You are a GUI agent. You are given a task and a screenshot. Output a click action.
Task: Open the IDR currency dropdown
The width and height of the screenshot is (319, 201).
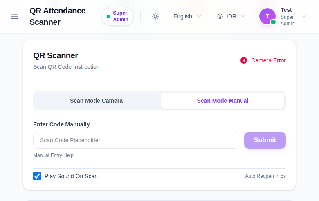pyautogui.click(x=231, y=16)
